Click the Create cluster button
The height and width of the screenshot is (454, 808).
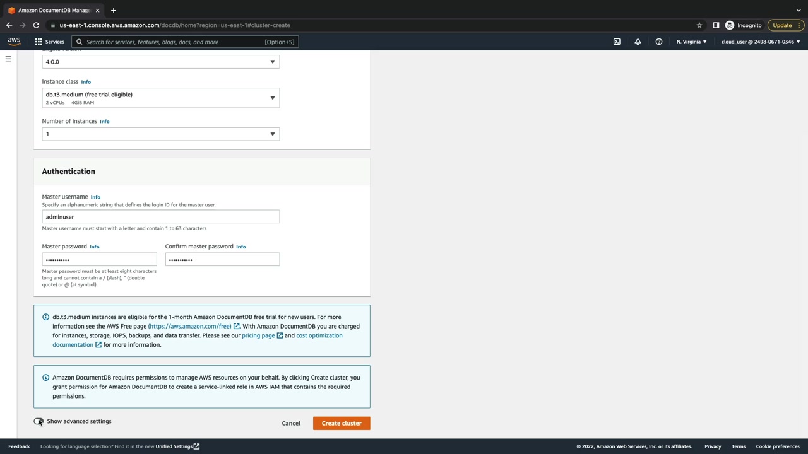(342, 423)
